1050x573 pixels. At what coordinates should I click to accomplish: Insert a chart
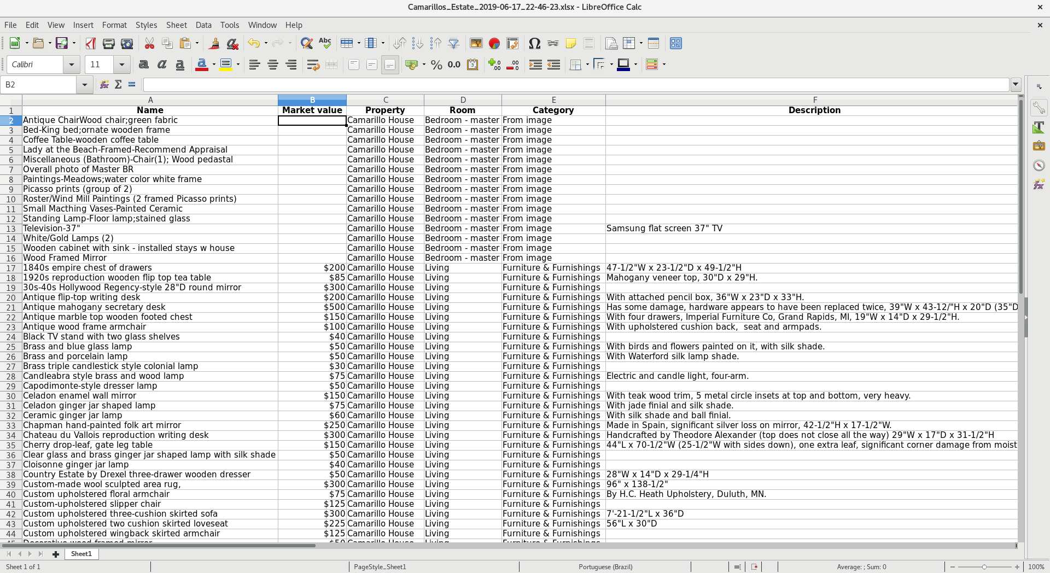(494, 43)
